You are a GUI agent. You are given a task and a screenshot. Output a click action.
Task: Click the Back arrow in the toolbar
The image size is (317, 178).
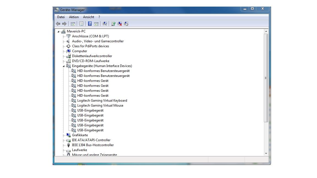[58, 24]
